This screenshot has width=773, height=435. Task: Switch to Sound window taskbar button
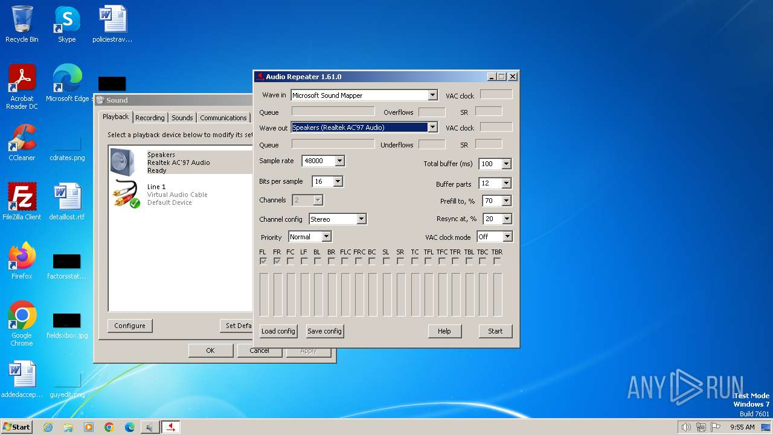pos(149,427)
